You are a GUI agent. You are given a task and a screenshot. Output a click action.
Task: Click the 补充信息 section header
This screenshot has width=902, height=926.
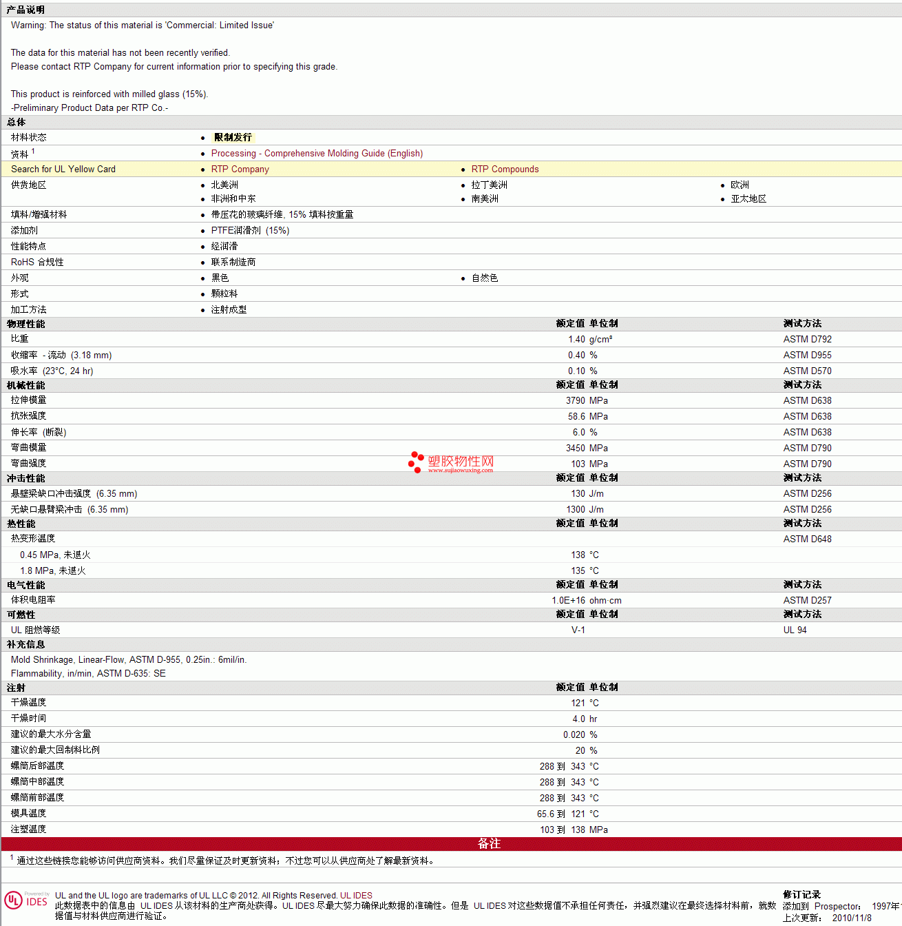[25, 645]
